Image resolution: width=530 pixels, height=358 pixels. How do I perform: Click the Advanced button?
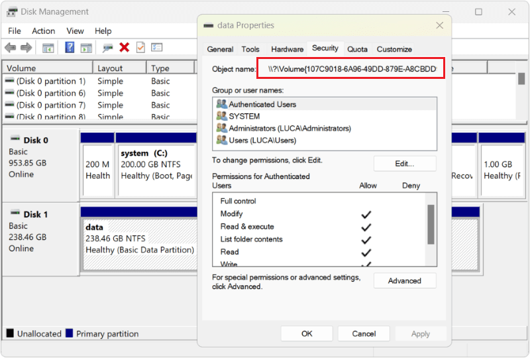pos(405,281)
